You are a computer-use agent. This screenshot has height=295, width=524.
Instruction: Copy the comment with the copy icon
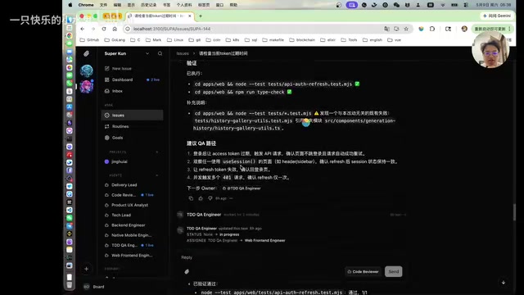tap(191, 198)
